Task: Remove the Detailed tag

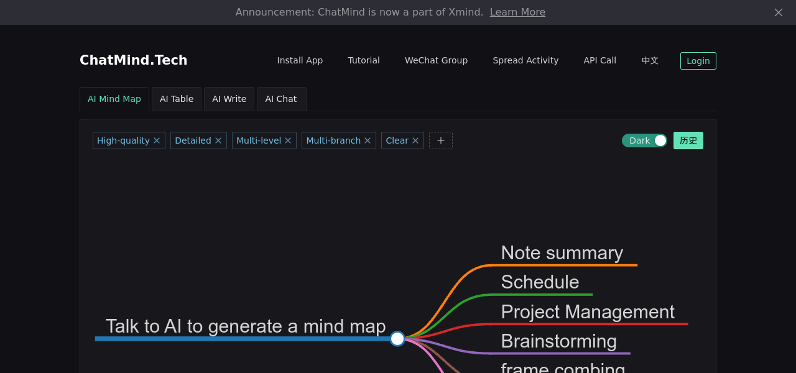Action: point(218,140)
